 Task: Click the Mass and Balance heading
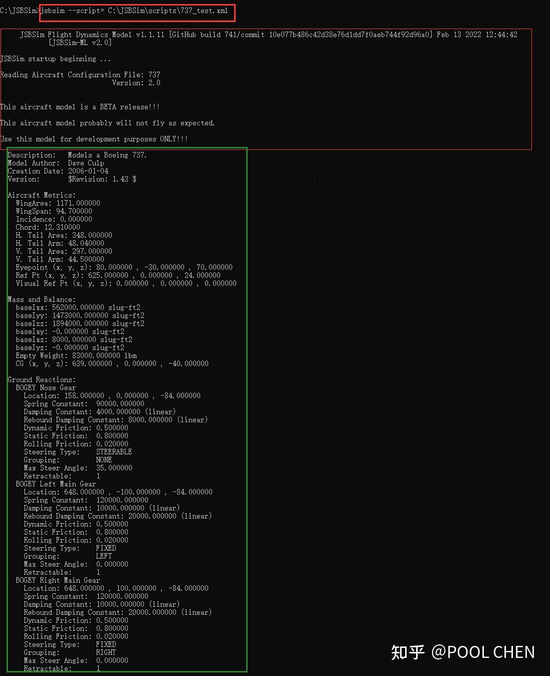tap(42, 299)
